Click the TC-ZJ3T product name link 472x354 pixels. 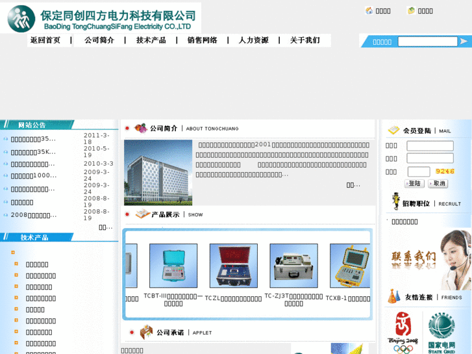294,300
